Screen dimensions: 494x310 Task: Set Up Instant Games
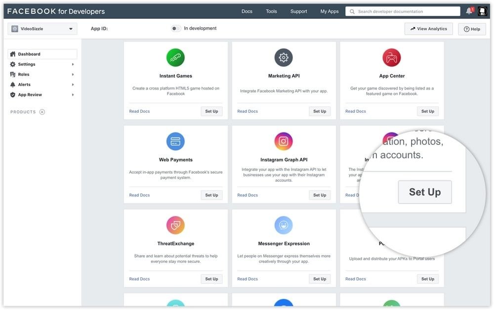pyautogui.click(x=211, y=111)
